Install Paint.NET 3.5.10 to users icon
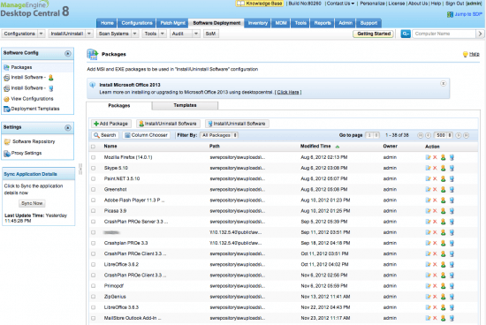Image resolution: width=486 pixels, height=325 pixels. (444, 178)
